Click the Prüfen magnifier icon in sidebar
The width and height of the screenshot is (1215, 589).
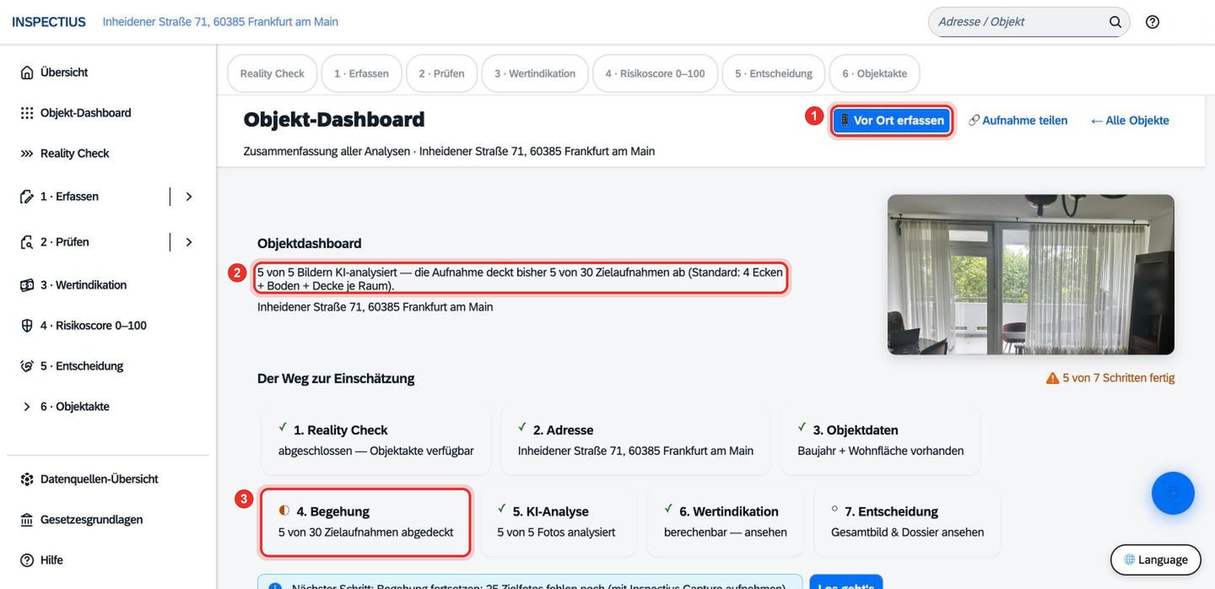pos(27,242)
